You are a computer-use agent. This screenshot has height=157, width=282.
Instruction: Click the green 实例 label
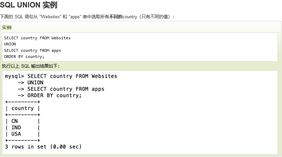[x=7, y=27]
